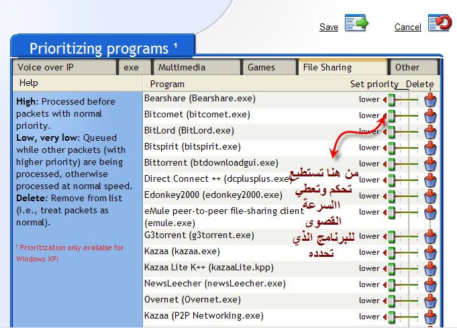Delete the Edonkey2000 program entry
The height and width of the screenshot is (328, 457).
(x=430, y=196)
